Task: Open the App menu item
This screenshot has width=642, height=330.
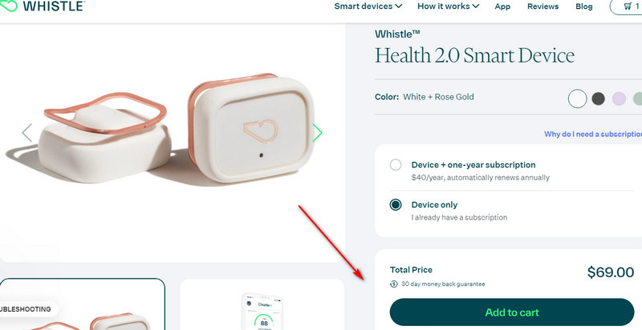Action: point(502,6)
